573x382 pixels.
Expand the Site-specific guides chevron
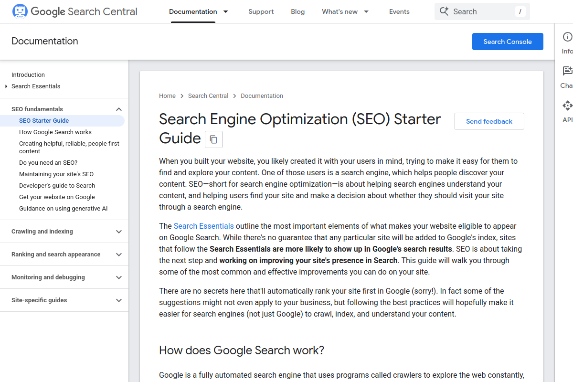(x=119, y=300)
